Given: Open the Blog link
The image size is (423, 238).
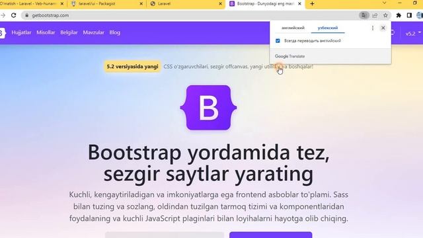Looking at the screenshot, I should (x=114, y=32).
